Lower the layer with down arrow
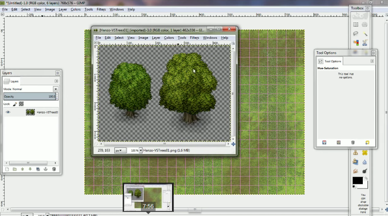Screen dimensions: 388x216 [x=30, y=169]
